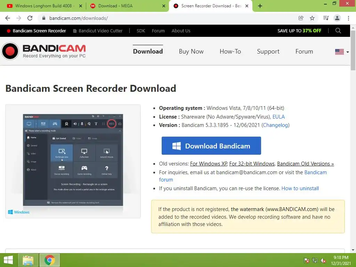Select the Screen Recorder Download tab
The width and height of the screenshot is (356, 267).
pyautogui.click(x=210, y=6)
